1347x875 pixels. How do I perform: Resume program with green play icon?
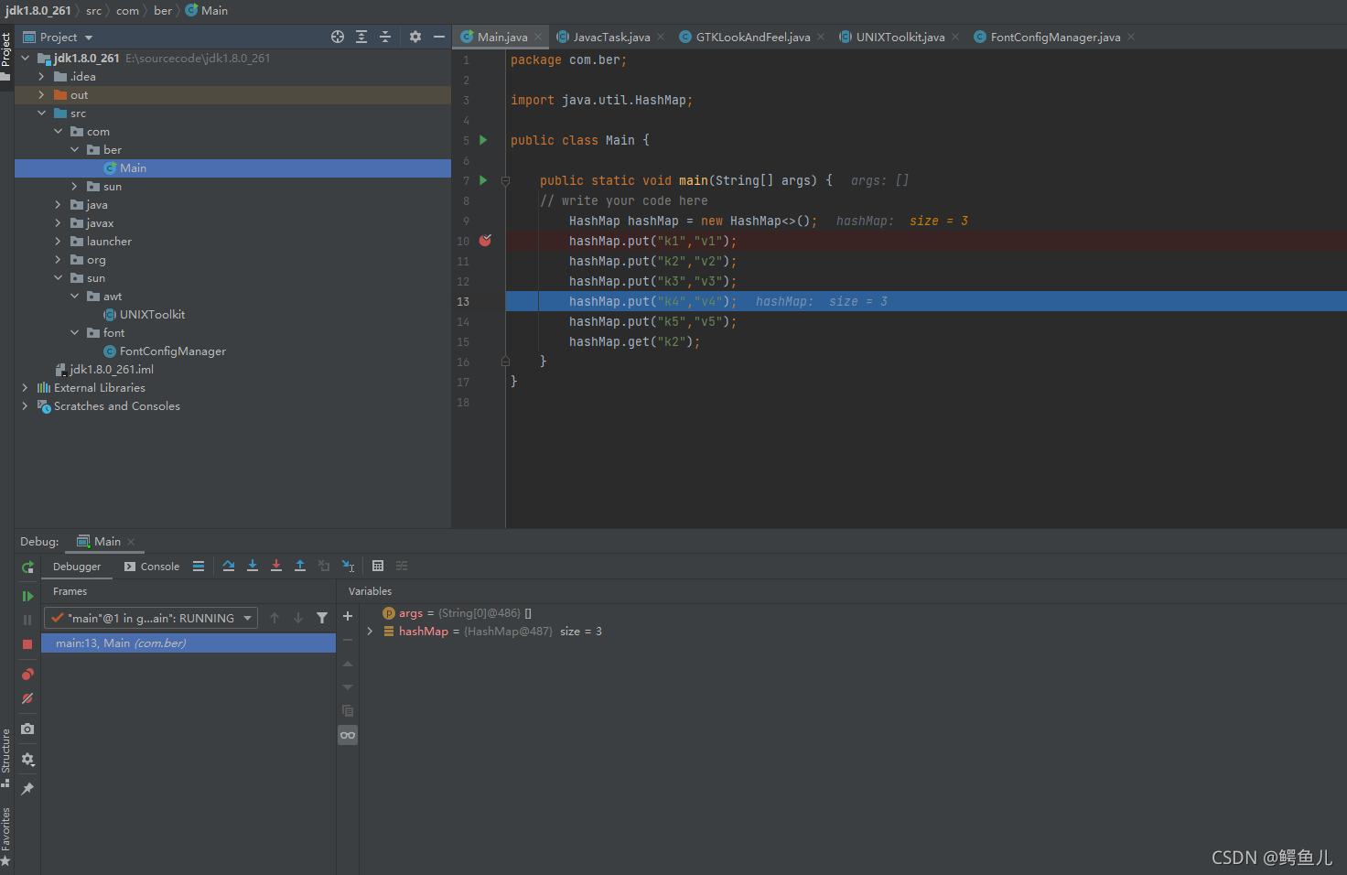[27, 596]
